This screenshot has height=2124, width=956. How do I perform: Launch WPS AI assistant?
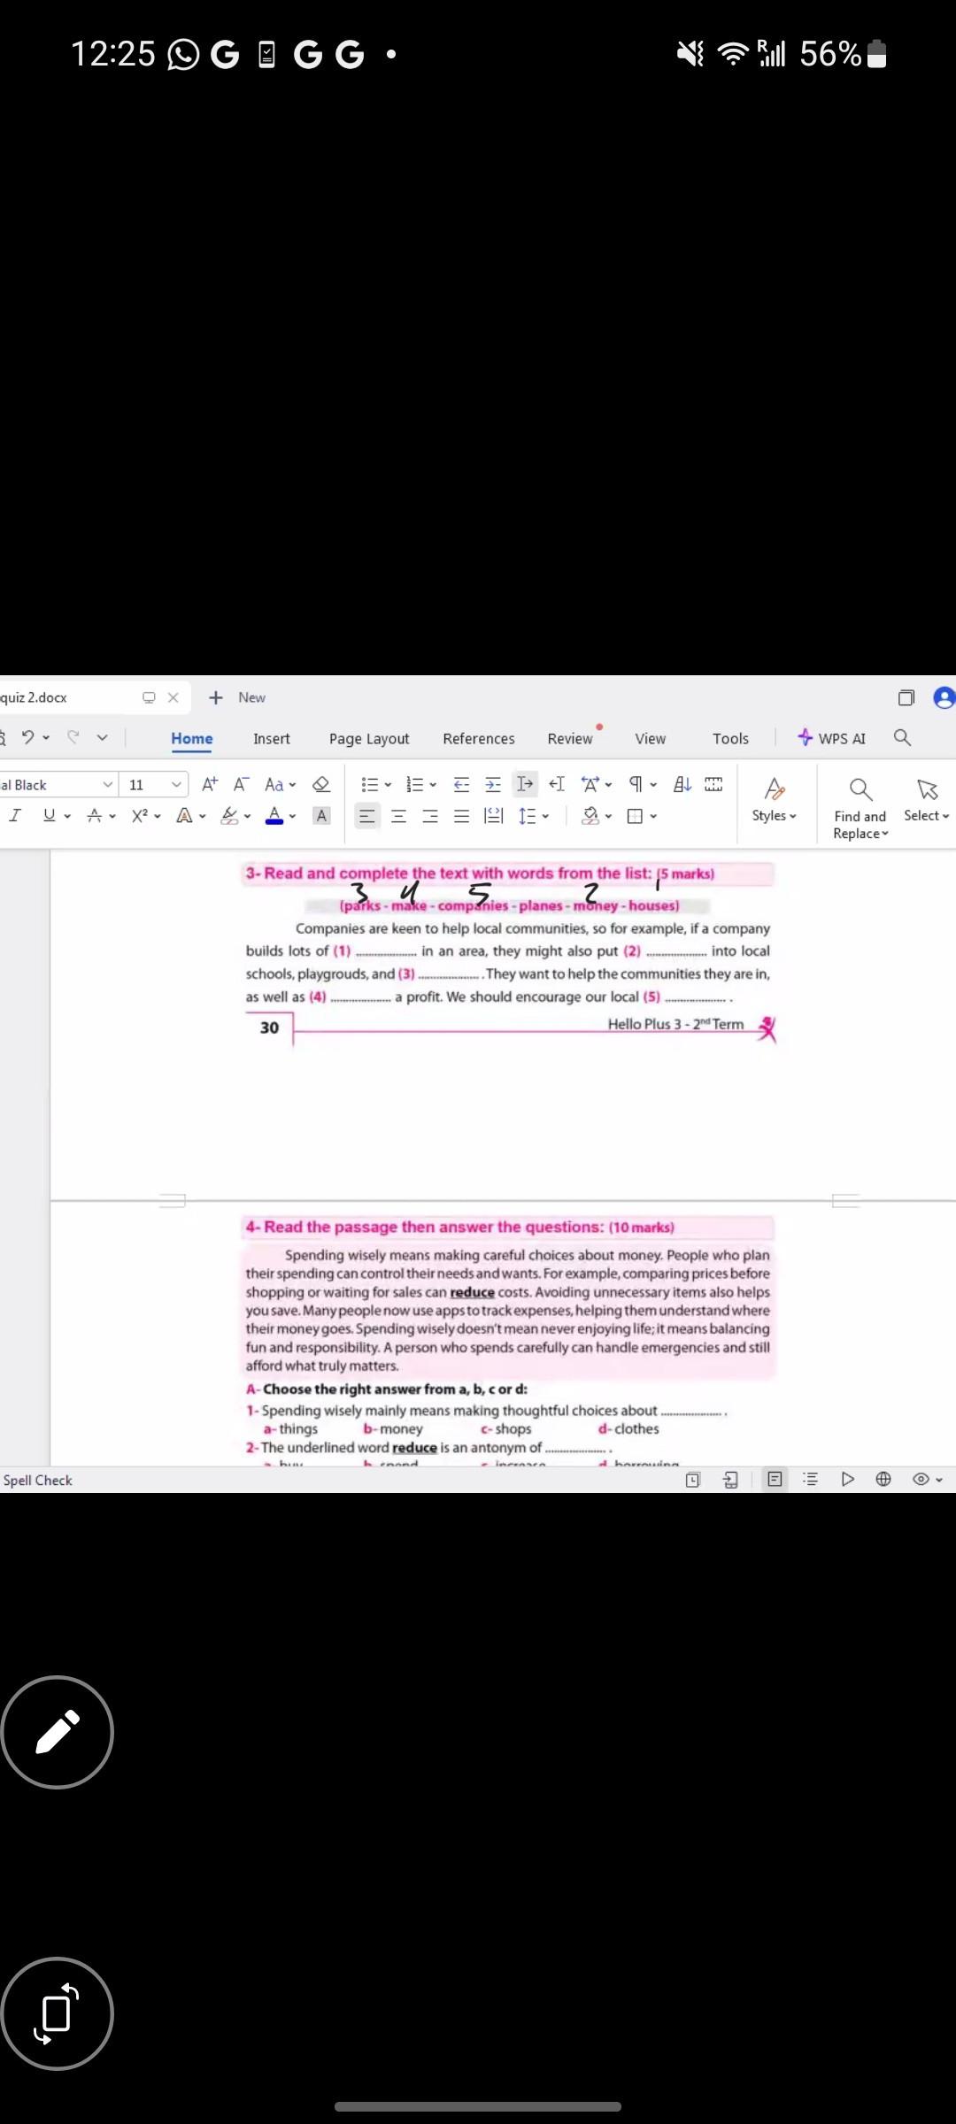tap(832, 738)
